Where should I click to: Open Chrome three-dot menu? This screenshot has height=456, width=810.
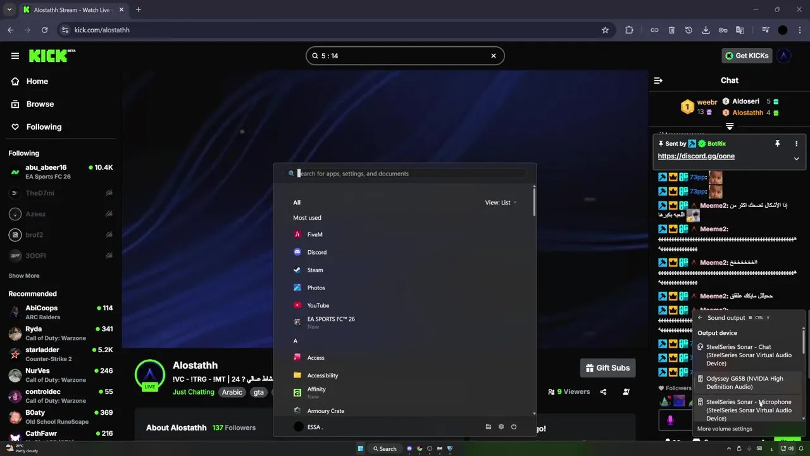[801, 30]
